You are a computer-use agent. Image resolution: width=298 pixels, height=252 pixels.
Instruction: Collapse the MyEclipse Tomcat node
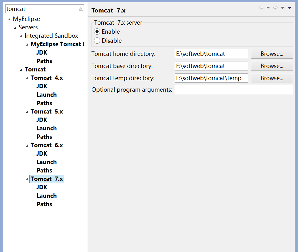[27, 45]
